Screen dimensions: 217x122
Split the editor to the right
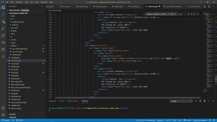pos(209,6)
